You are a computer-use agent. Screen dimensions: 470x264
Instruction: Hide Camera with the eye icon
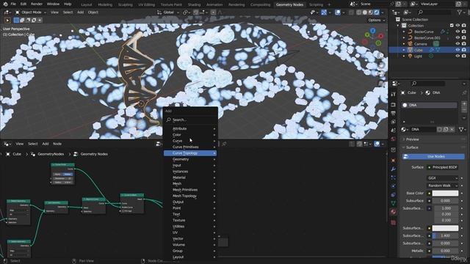click(458, 44)
